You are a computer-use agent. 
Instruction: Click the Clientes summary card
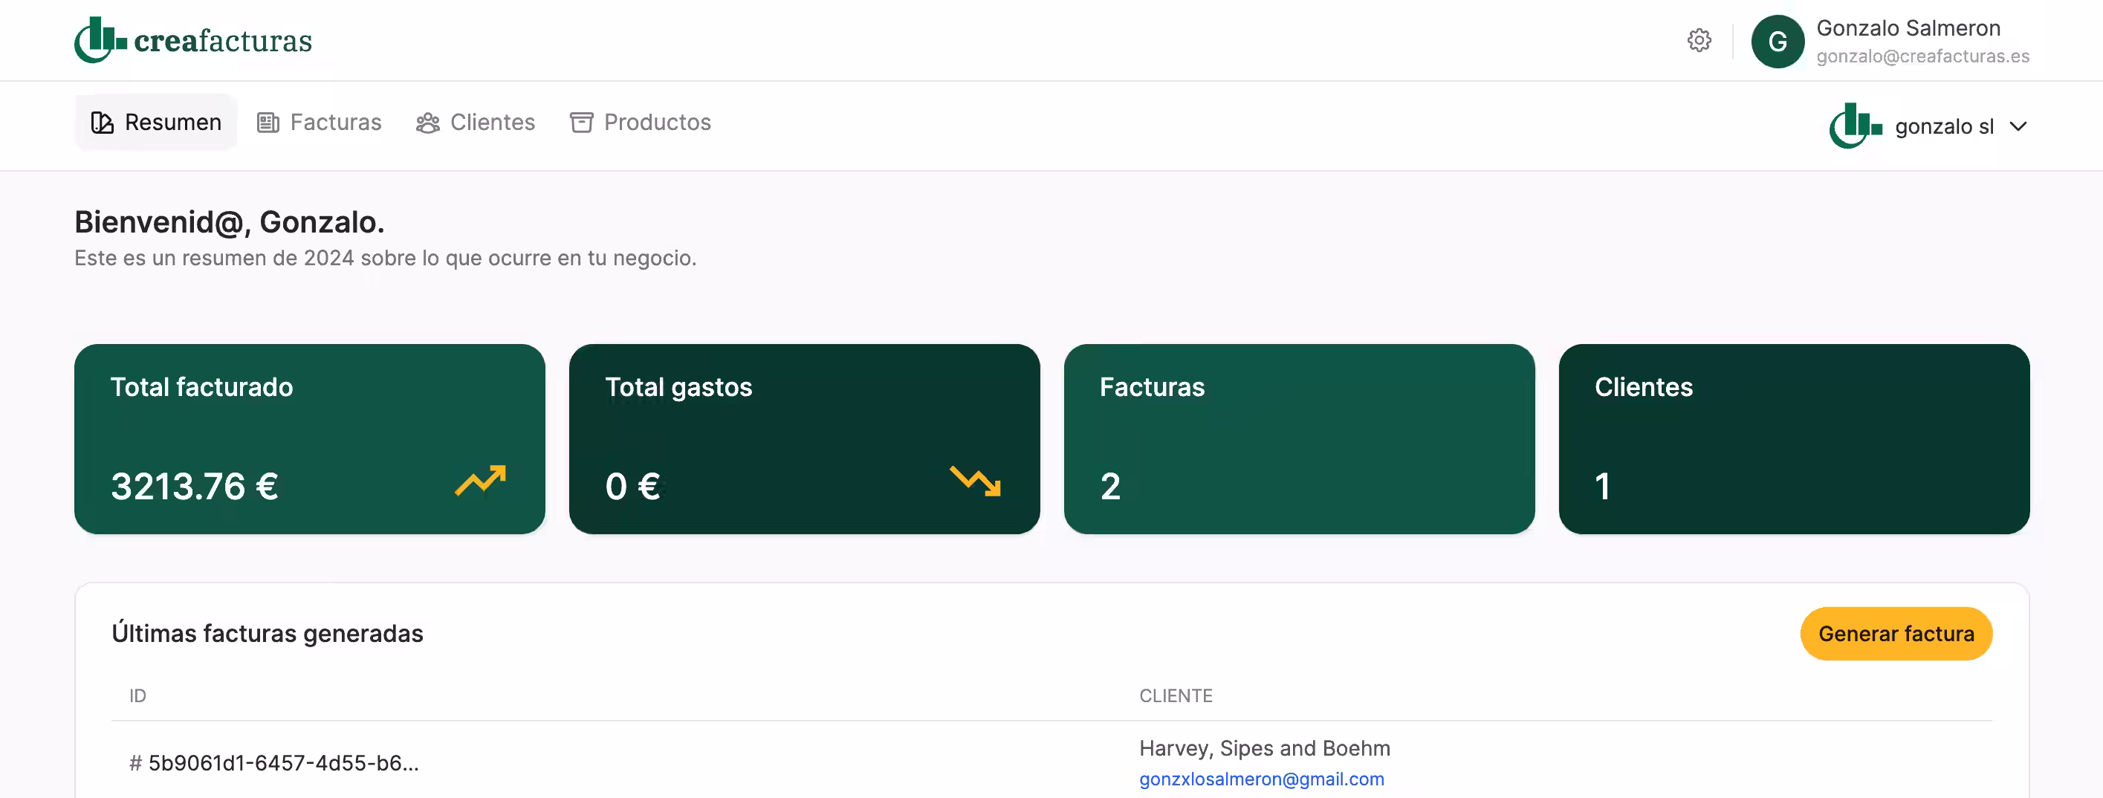(1794, 439)
